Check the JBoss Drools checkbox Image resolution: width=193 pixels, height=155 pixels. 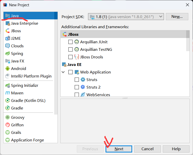click(x=70, y=57)
